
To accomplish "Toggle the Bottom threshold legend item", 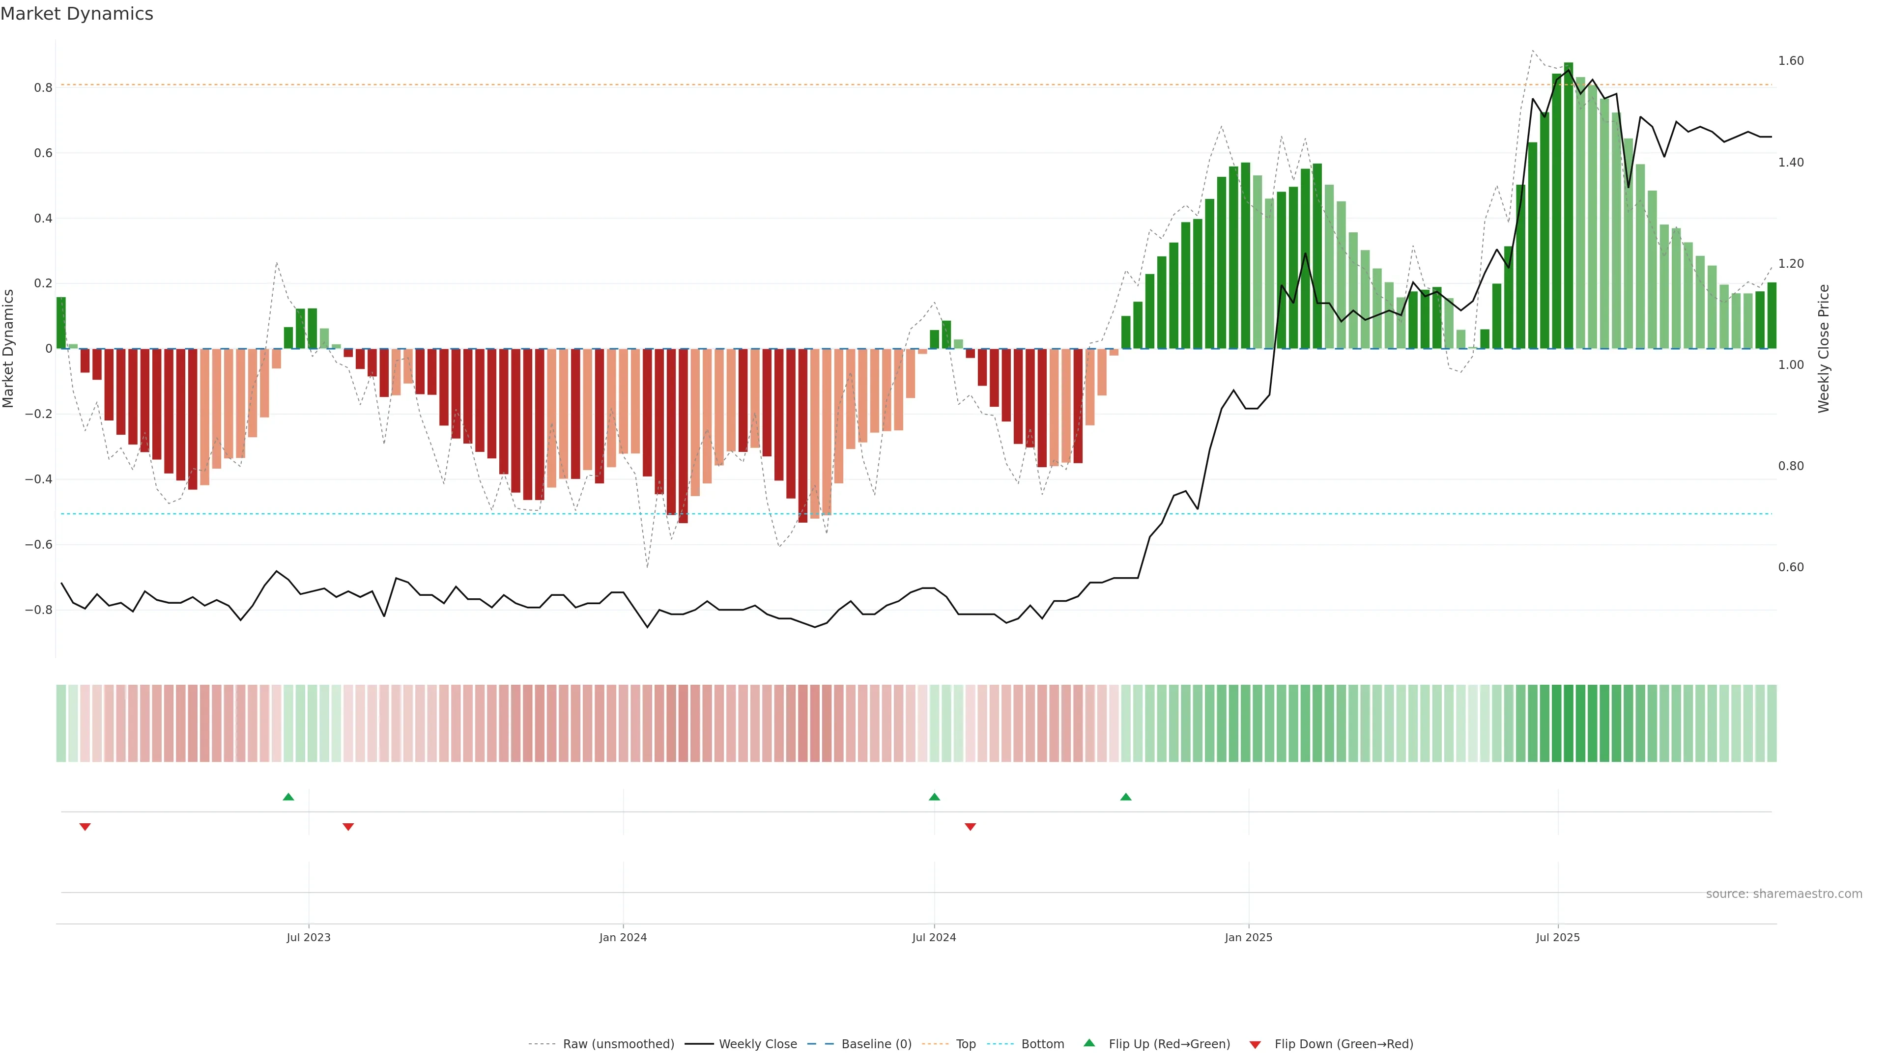I will [x=1042, y=1044].
